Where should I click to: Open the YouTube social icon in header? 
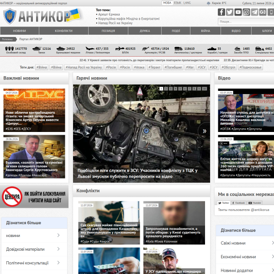tap(238, 12)
